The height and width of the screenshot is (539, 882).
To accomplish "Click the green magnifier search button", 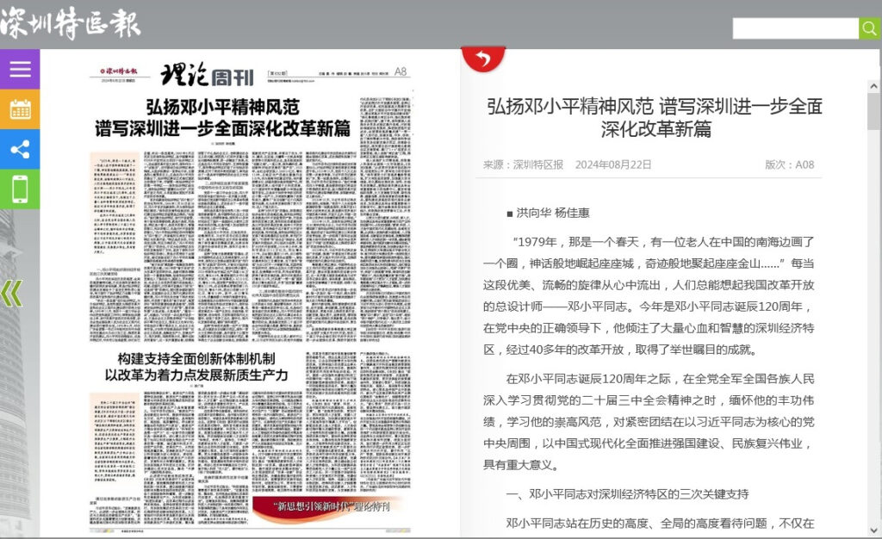I will (x=870, y=28).
